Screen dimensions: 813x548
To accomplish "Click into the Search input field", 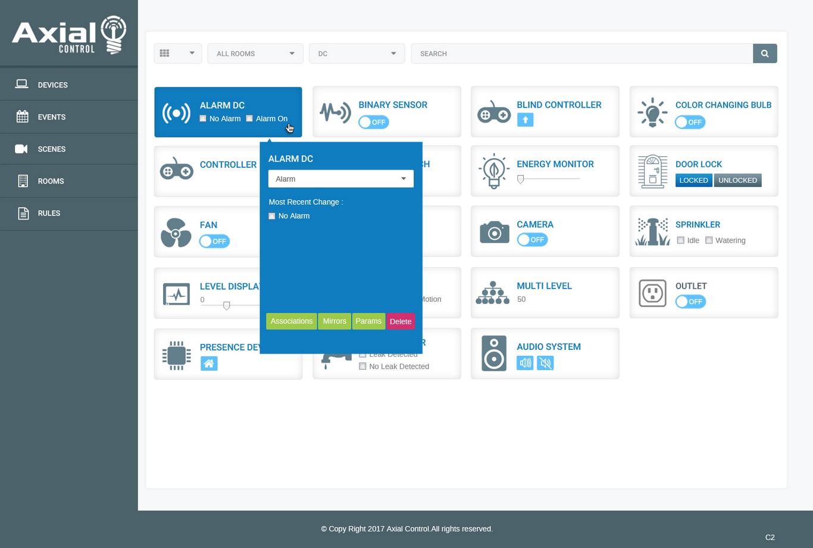I will 581,54.
